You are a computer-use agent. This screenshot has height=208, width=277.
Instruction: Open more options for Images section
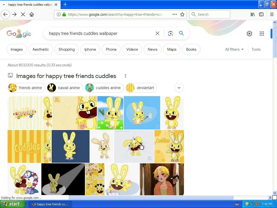click(x=126, y=76)
